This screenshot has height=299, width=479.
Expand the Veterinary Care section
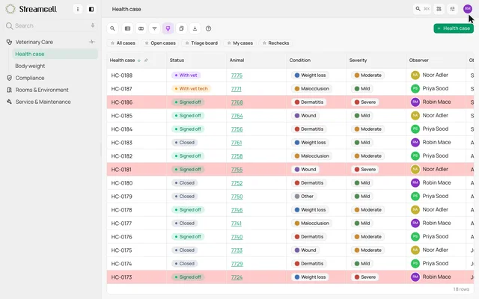coord(34,42)
